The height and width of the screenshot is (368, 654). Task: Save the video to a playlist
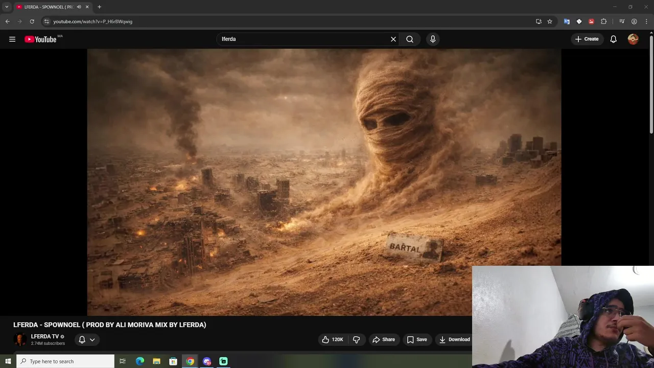(417, 339)
